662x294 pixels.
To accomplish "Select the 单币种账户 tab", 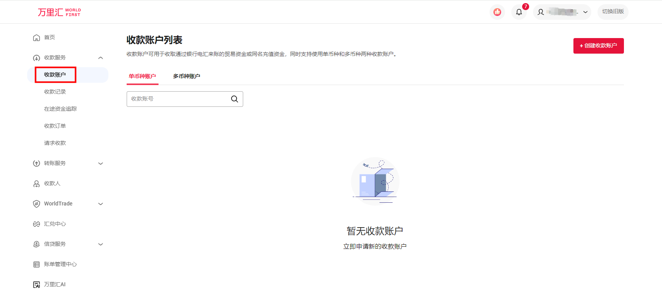I will point(142,77).
